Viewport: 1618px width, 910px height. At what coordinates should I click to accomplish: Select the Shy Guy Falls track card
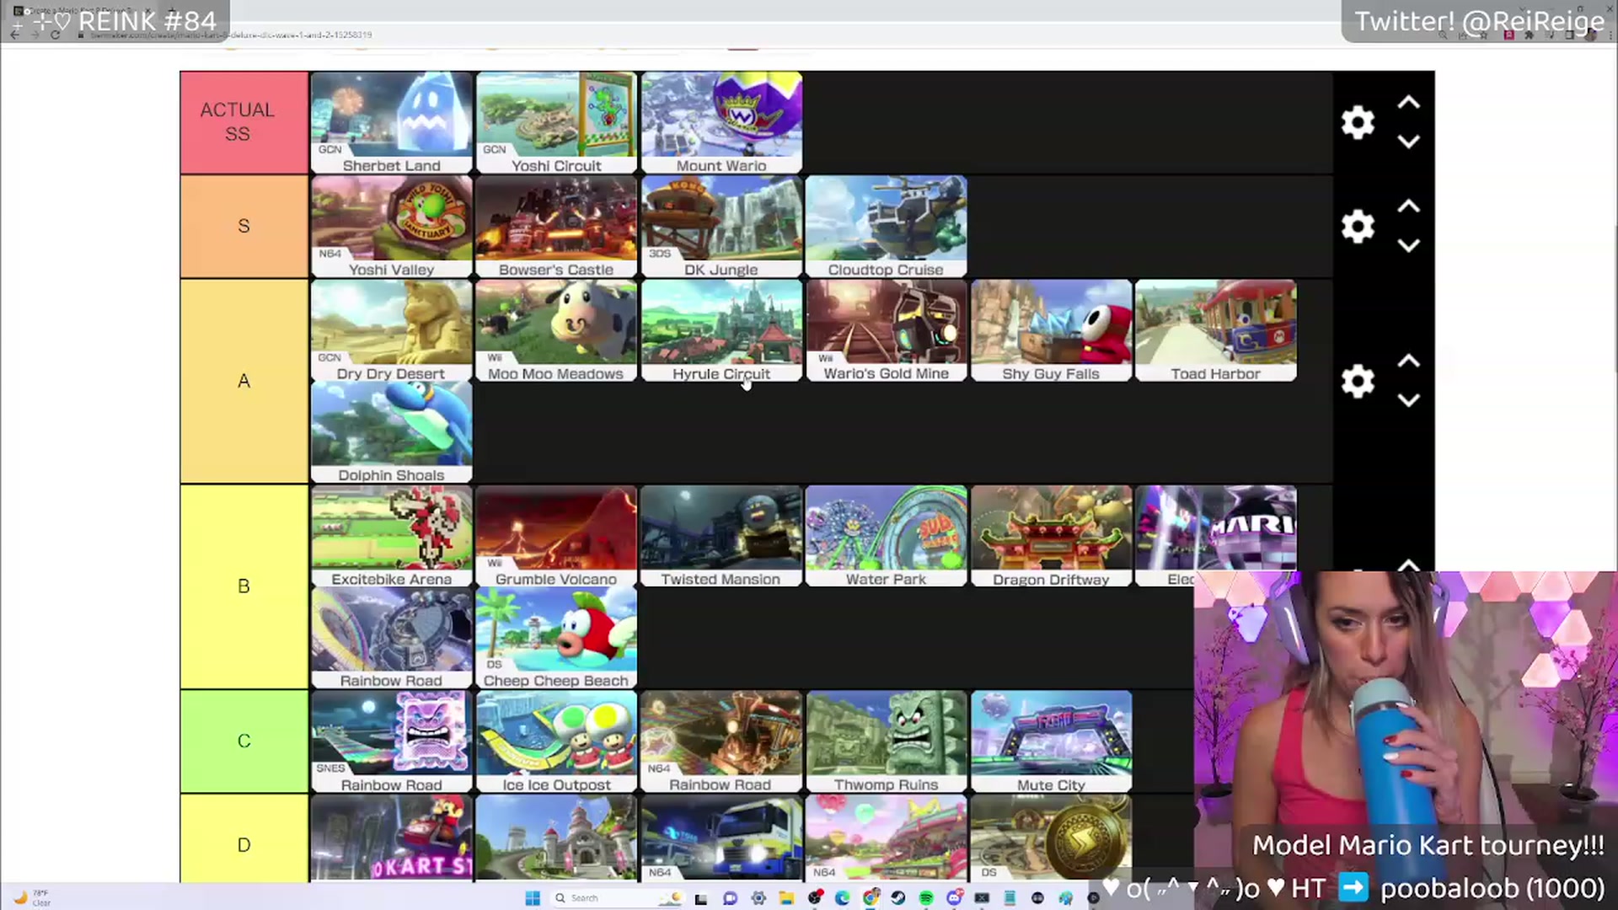(x=1051, y=330)
